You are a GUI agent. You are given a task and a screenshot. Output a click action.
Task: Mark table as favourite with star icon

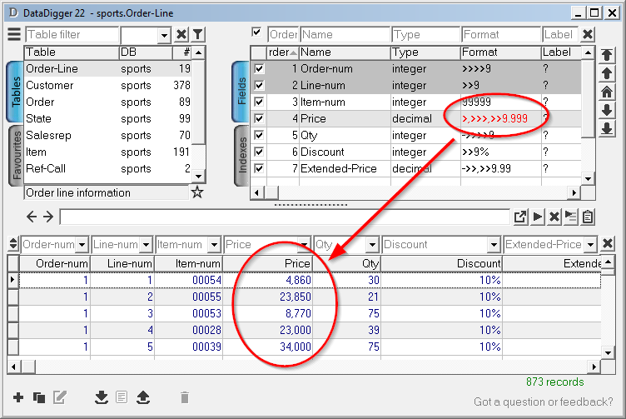tap(197, 193)
